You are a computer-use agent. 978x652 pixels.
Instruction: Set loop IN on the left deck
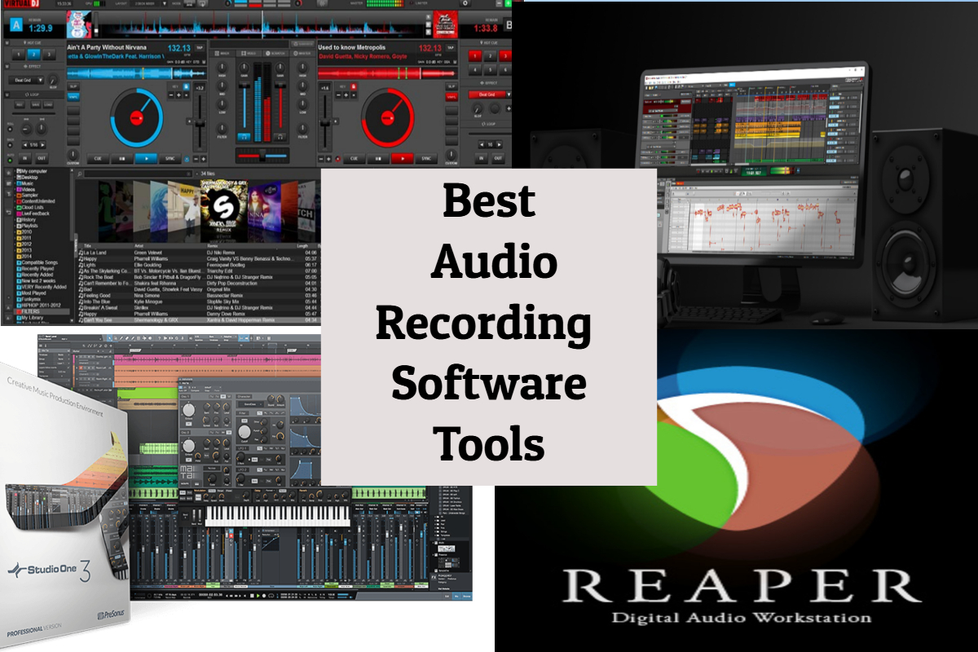coord(24,158)
